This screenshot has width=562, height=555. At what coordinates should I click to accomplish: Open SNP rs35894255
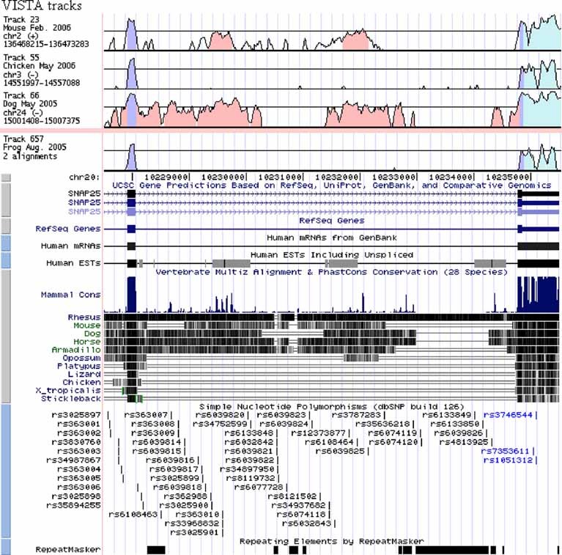(73, 506)
